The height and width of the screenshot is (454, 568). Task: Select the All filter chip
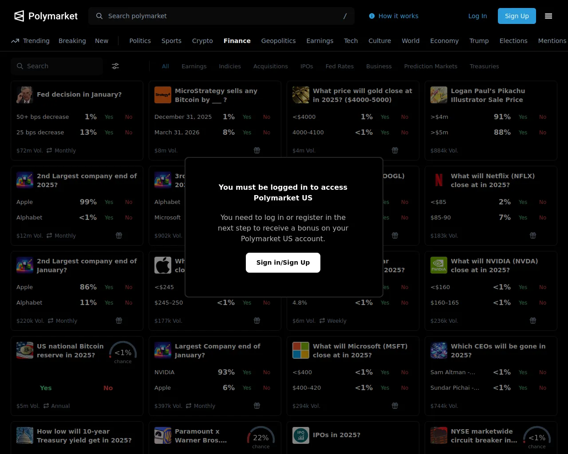click(x=166, y=66)
